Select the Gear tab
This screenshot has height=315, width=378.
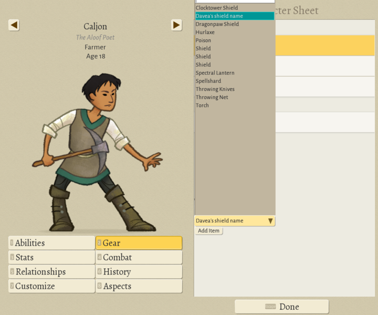tap(139, 243)
